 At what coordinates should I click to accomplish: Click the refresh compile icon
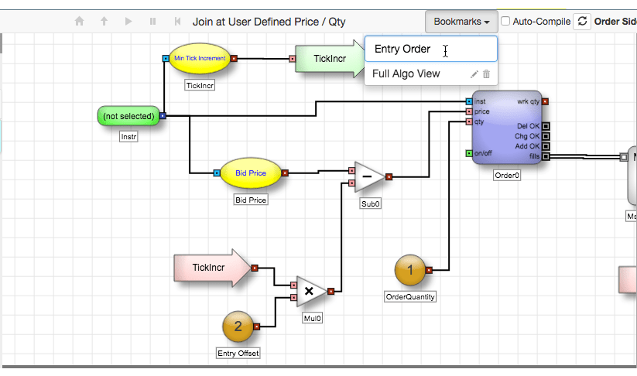582,21
